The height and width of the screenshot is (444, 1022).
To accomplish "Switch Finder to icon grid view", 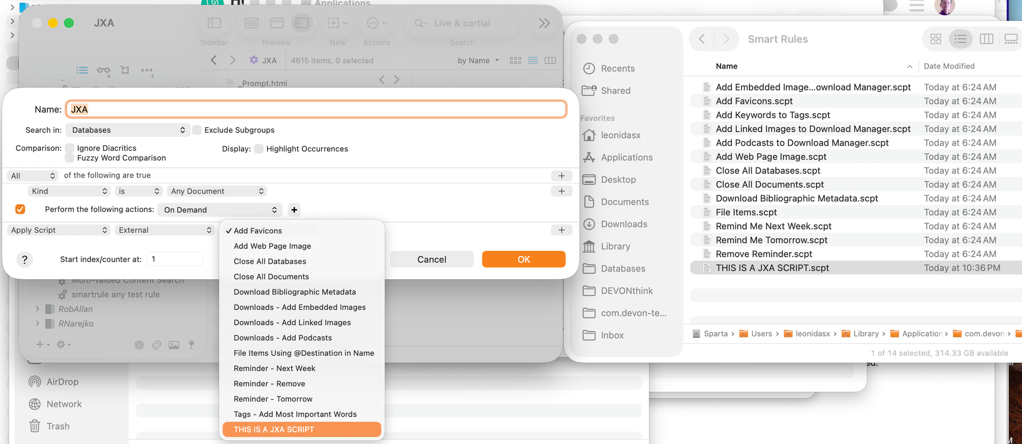I will point(935,39).
